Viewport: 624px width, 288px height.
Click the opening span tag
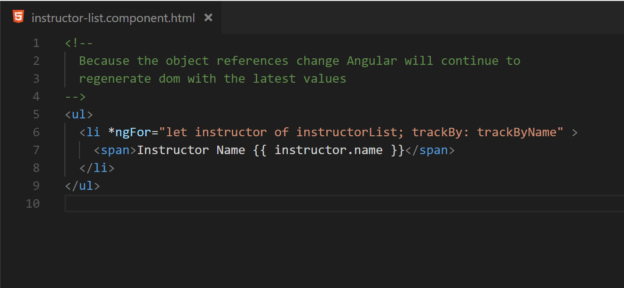[115, 150]
